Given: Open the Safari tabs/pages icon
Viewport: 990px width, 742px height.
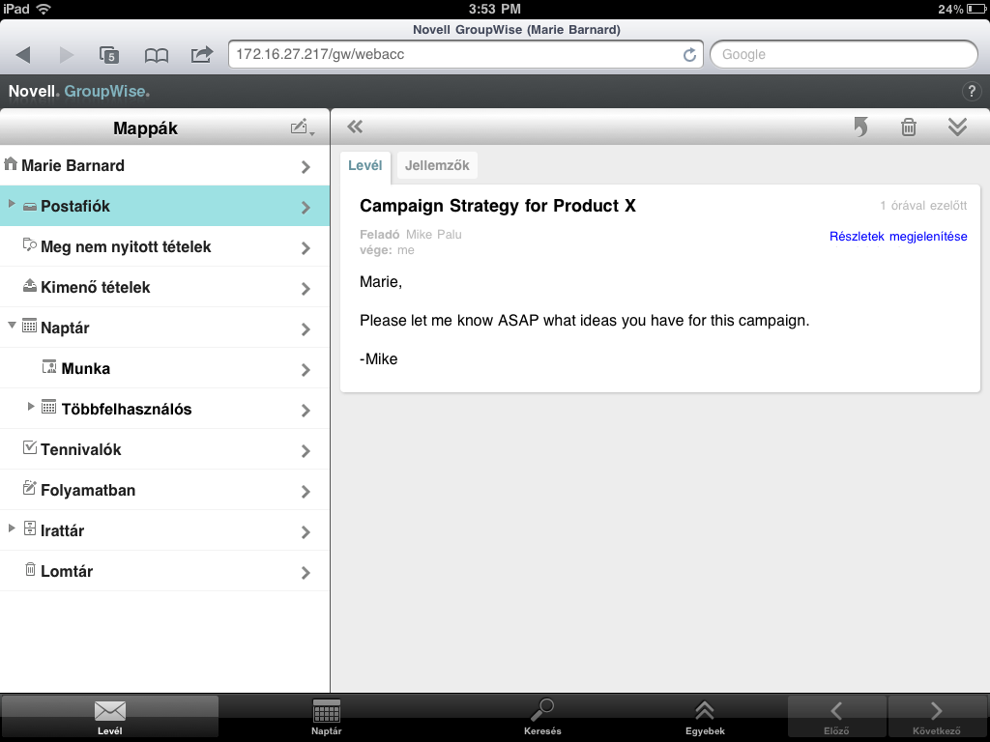Looking at the screenshot, I should point(109,55).
